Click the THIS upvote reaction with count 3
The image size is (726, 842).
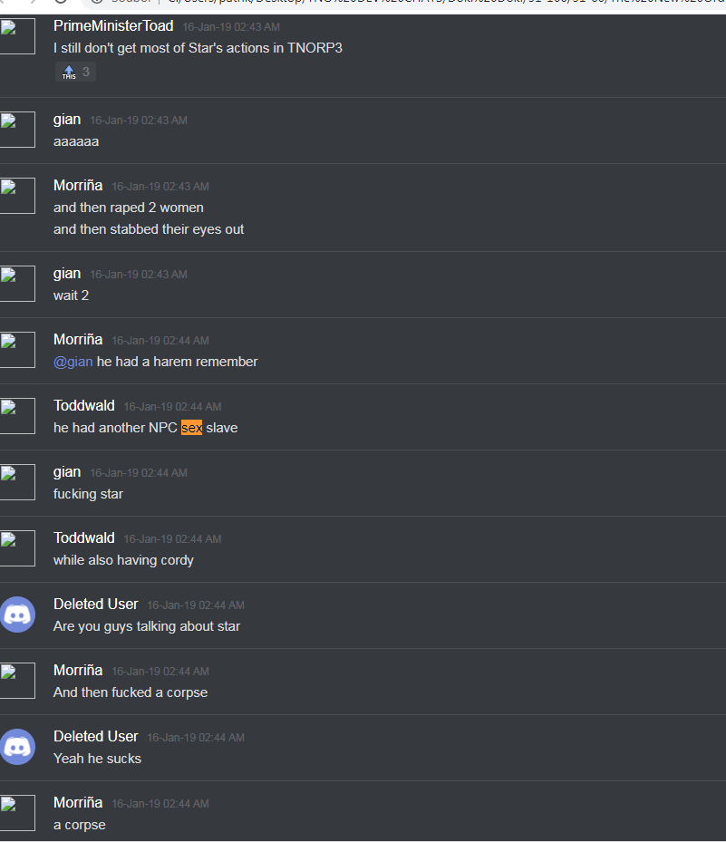[75, 72]
